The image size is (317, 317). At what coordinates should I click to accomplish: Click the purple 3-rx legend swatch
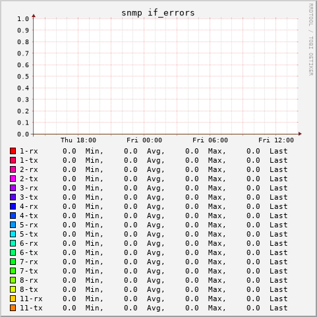pyautogui.click(x=13, y=188)
